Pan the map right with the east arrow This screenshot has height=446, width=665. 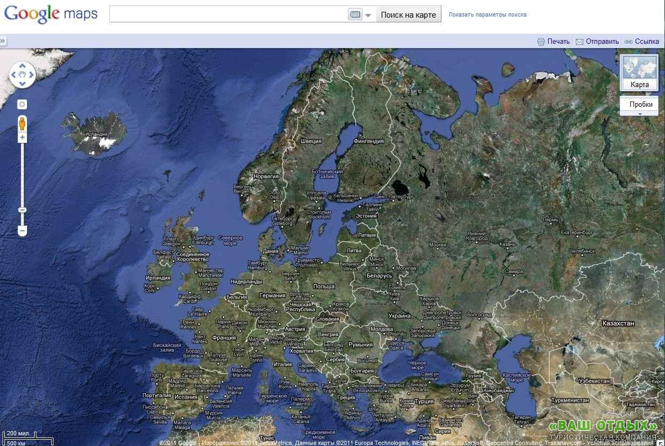[31, 75]
